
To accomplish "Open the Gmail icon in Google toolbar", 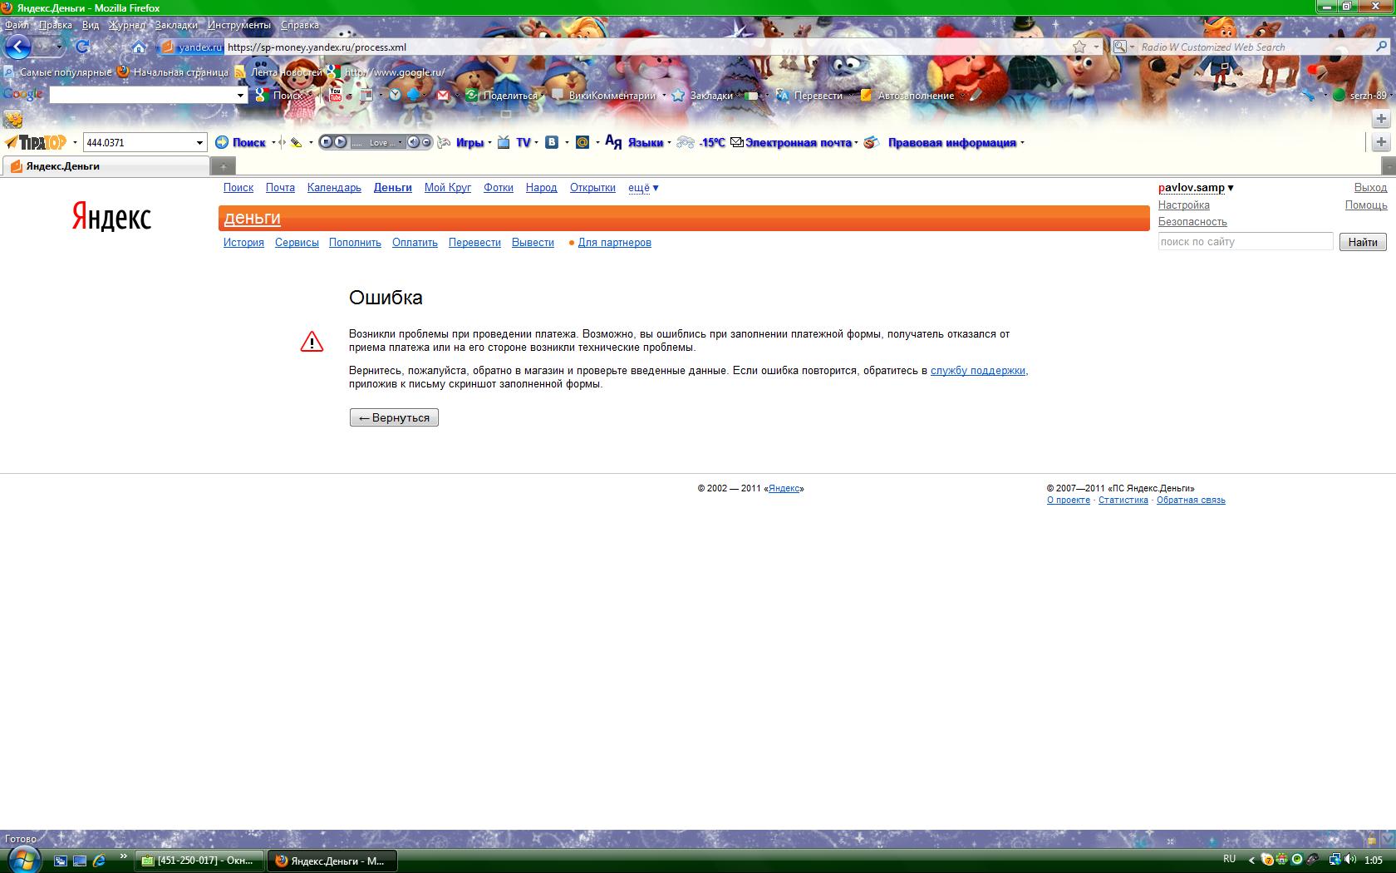I will tap(443, 95).
